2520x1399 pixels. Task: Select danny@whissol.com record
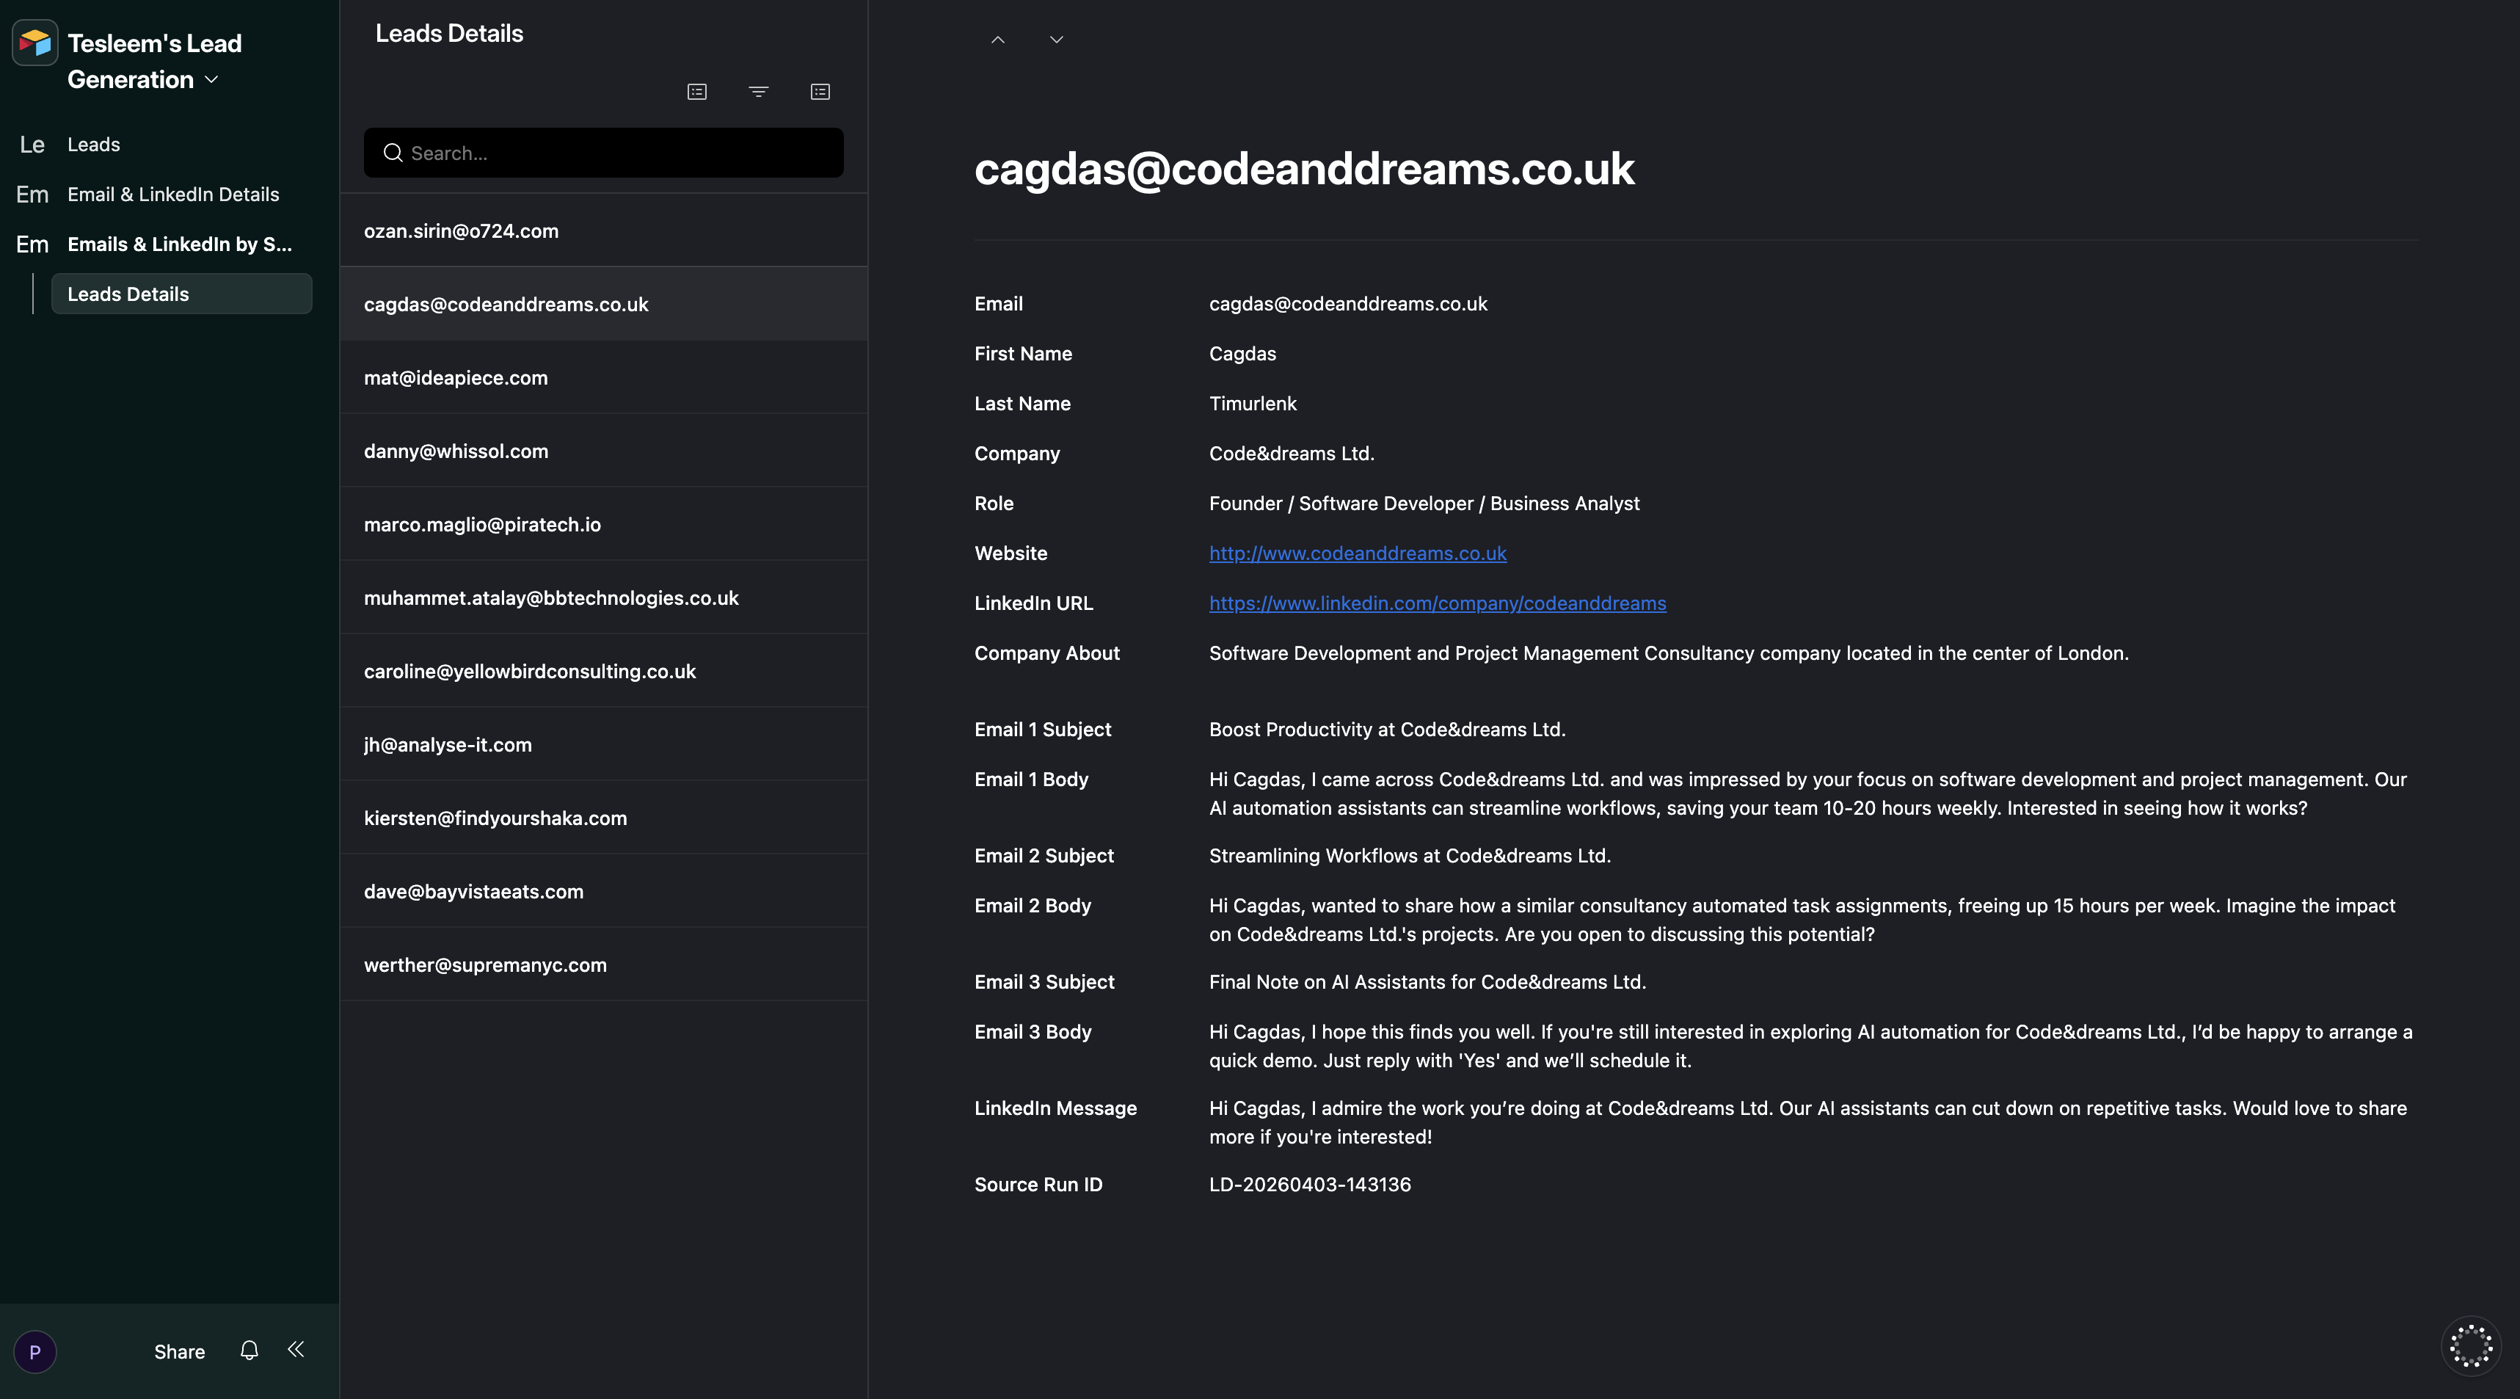604,451
